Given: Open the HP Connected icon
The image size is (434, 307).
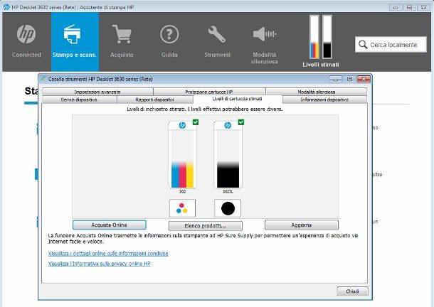Looking at the screenshot, I should pyautogui.click(x=26, y=34).
